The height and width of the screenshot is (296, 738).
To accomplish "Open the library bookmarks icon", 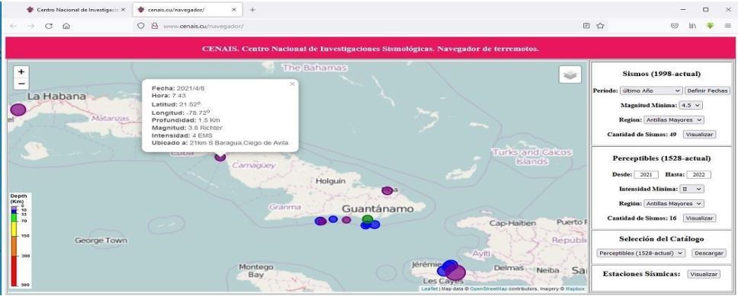I will (692, 27).
